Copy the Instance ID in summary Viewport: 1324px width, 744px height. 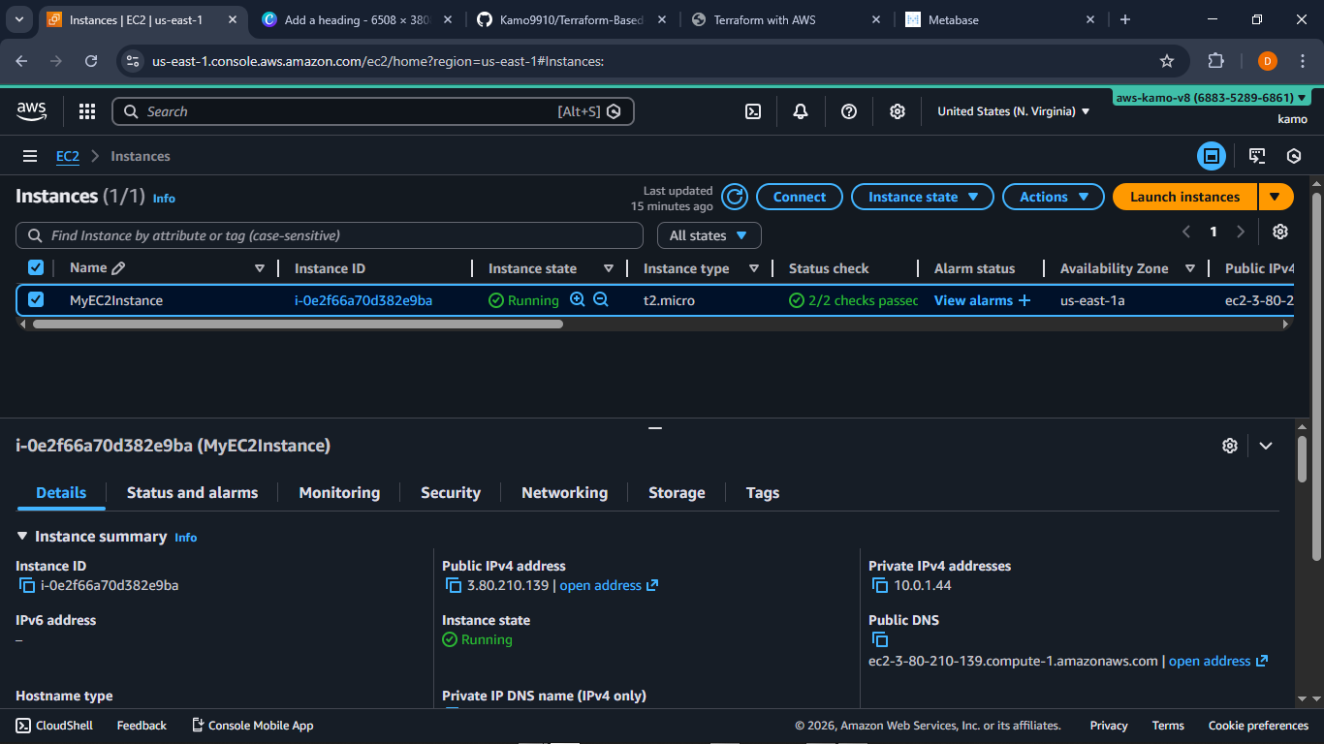[27, 585]
